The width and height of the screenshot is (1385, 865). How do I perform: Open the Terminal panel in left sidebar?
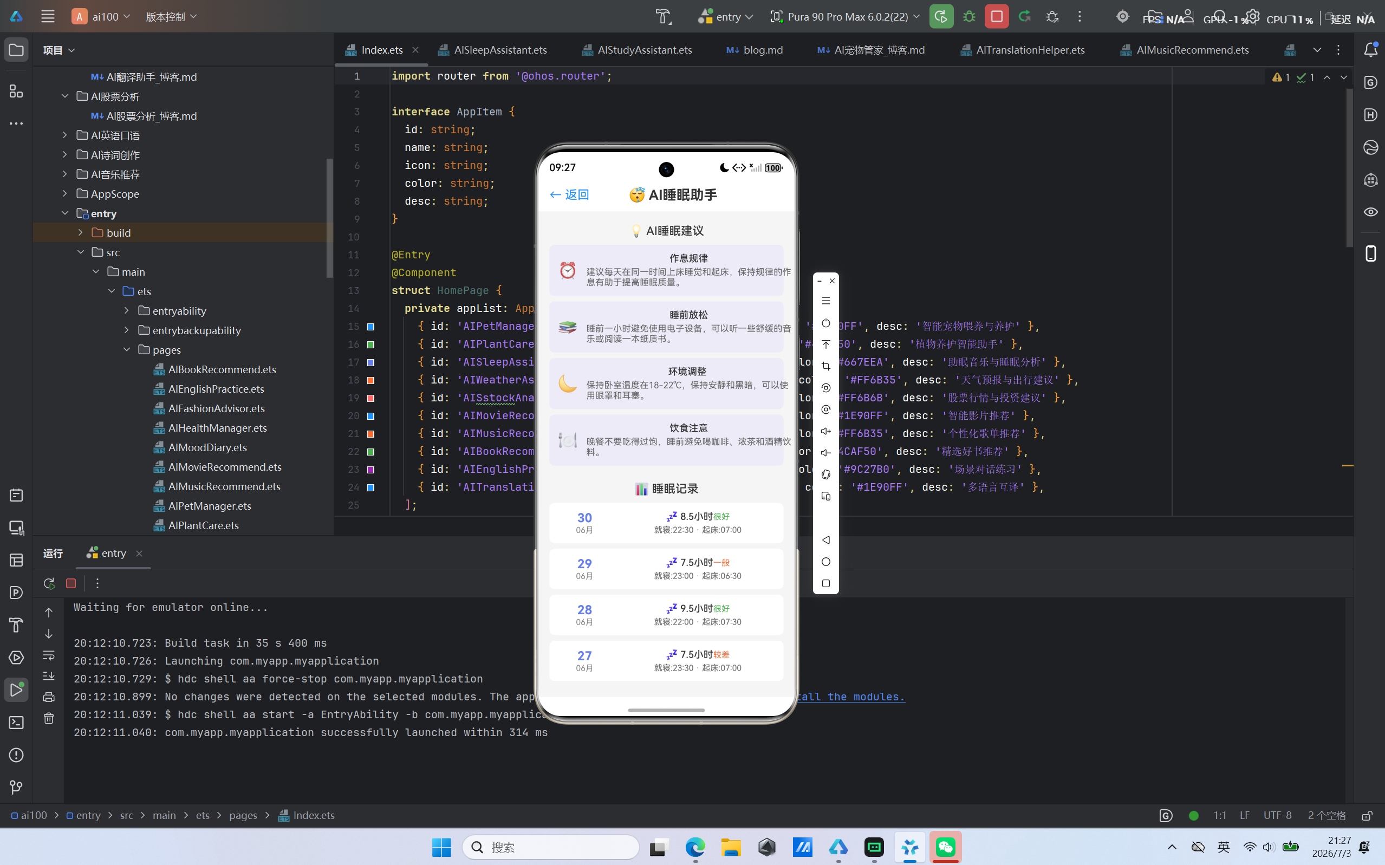click(x=16, y=723)
